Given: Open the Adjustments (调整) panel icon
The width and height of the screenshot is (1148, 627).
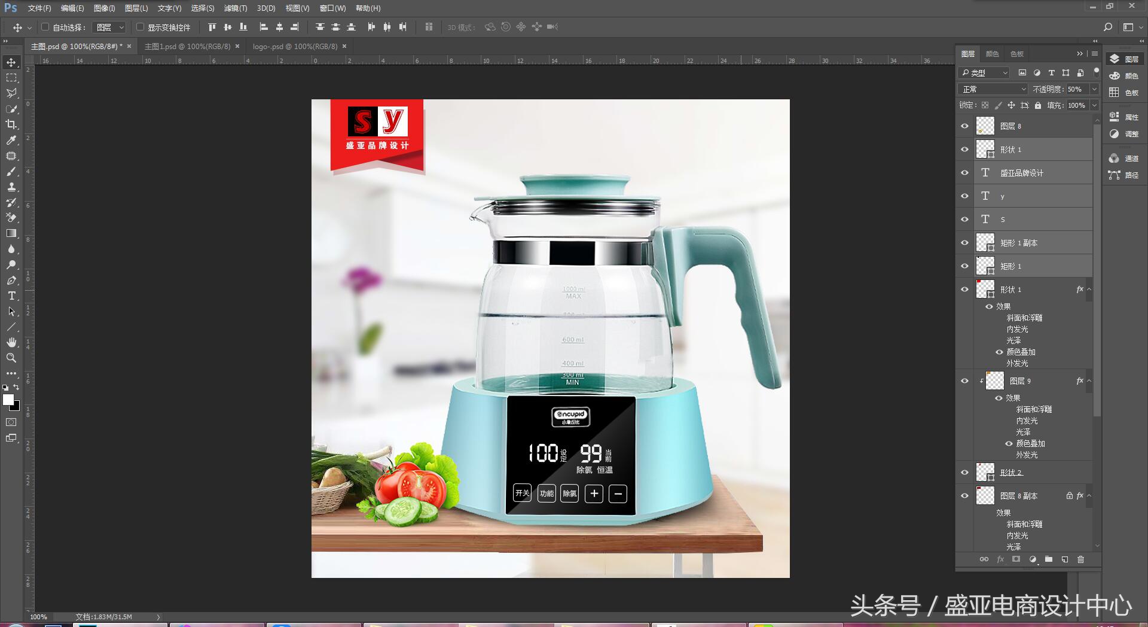Looking at the screenshot, I should tap(1114, 134).
